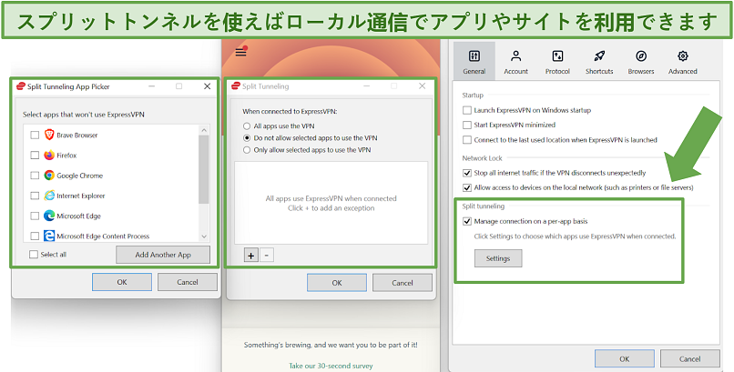The image size is (734, 372).
Task: Select 'Only allow selected apps' radio button
Action: [246, 149]
